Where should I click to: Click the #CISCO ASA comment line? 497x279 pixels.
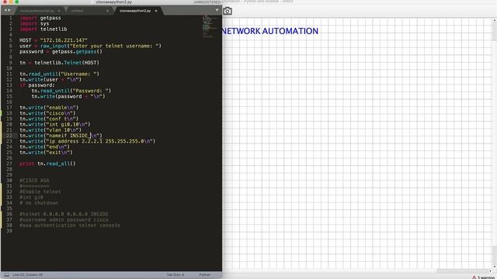click(34, 181)
